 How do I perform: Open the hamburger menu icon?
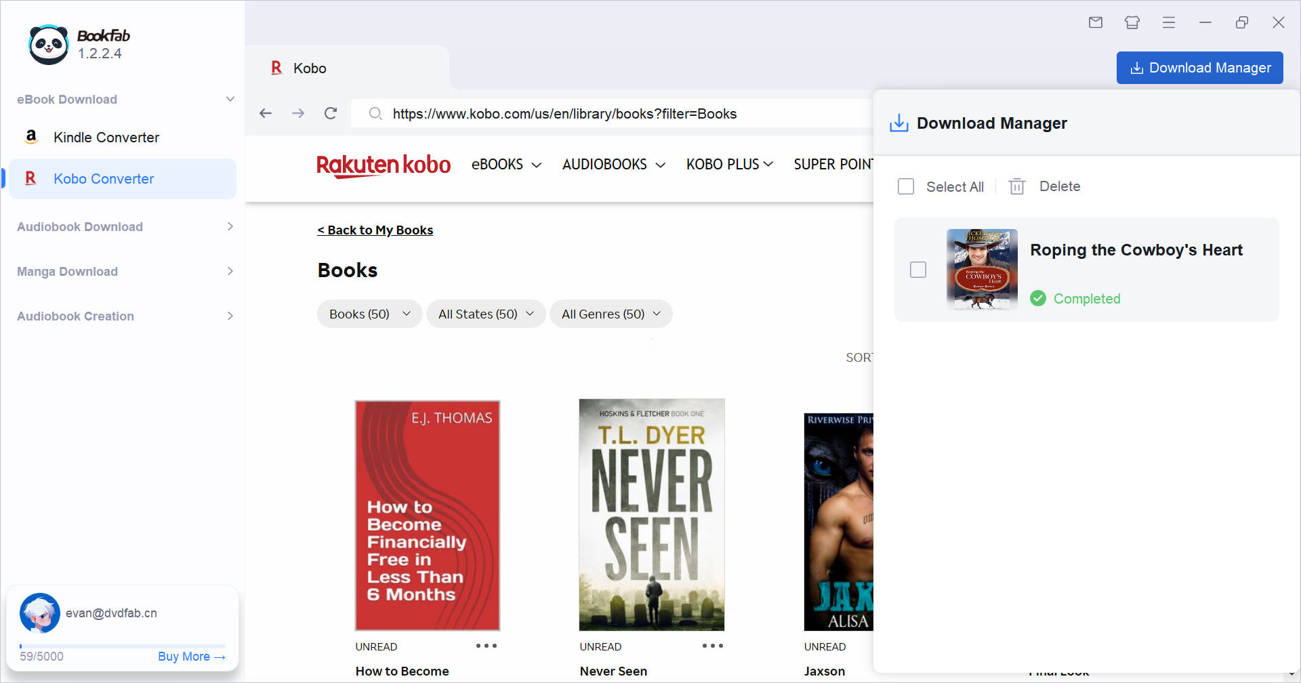[1169, 22]
